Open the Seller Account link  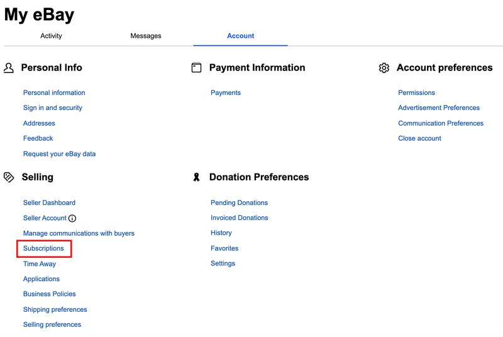[x=45, y=218]
